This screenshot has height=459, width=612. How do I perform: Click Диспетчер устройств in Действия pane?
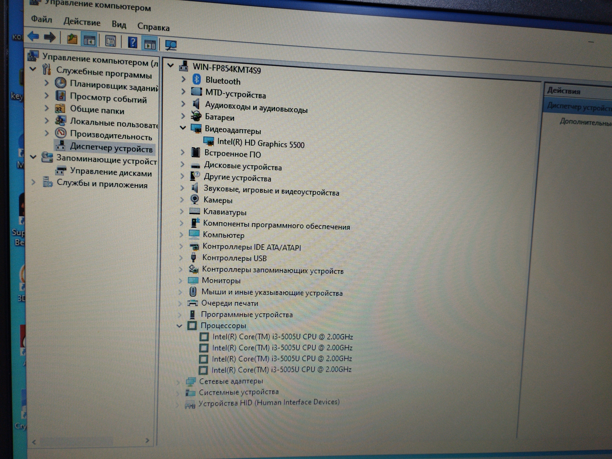pyautogui.click(x=579, y=107)
